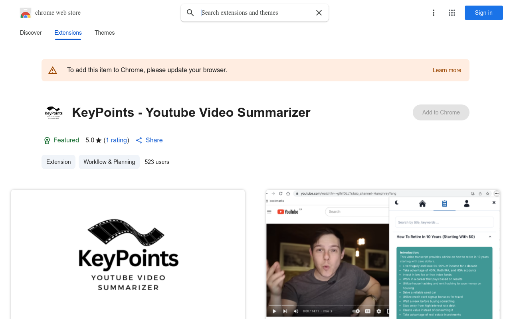Image resolution: width=511 pixels, height=319 pixels.
Task: Click the clipboard notes icon in panel
Action: coord(444,203)
